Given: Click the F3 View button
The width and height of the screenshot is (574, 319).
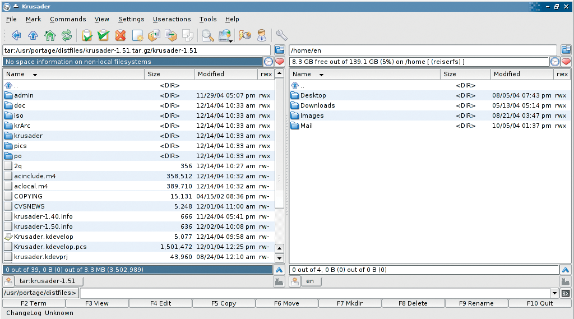Looking at the screenshot, I should (97, 303).
